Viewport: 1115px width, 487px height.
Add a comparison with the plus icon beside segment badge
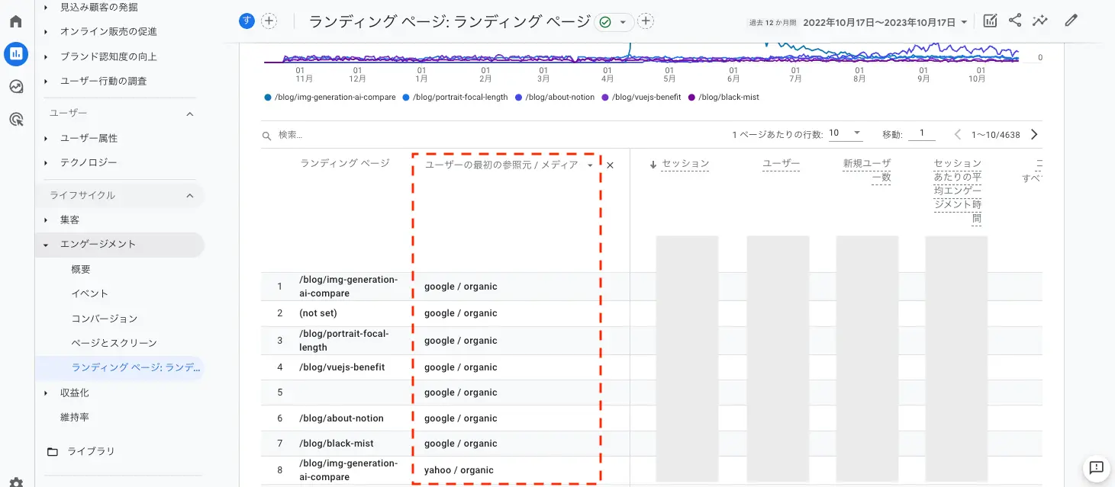[269, 21]
